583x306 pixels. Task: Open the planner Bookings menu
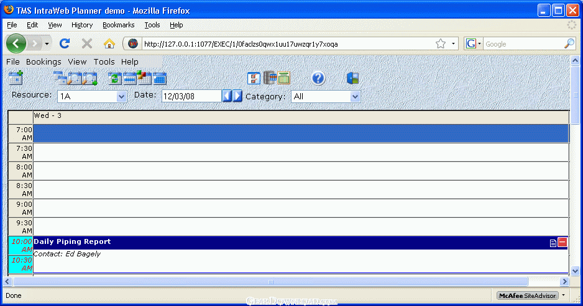(x=44, y=61)
